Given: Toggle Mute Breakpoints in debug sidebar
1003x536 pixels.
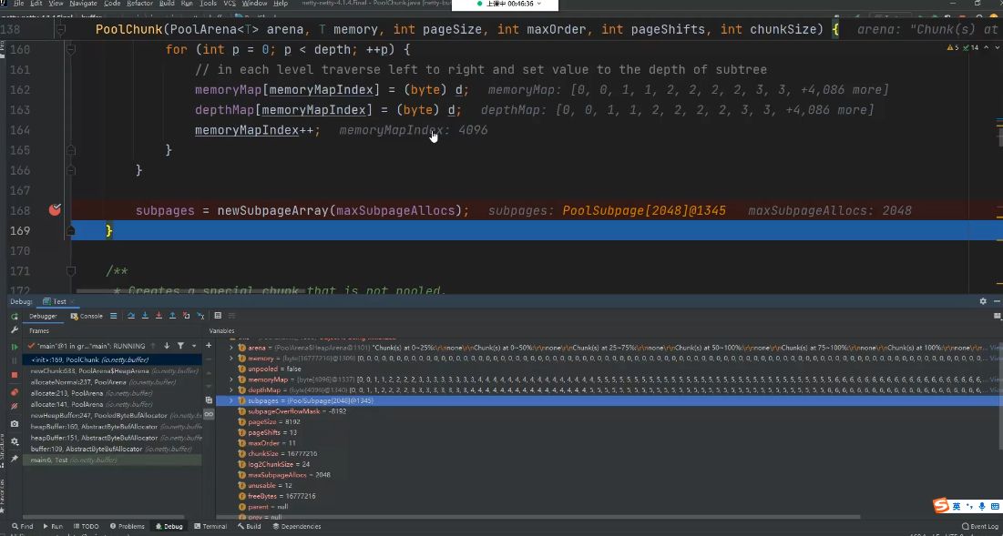Looking at the screenshot, I should tap(14, 407).
